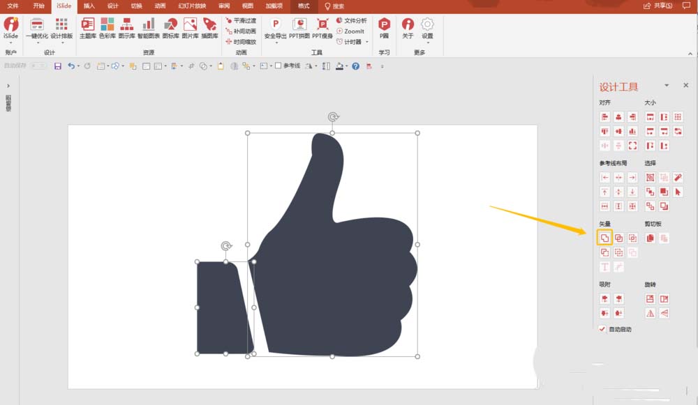Open the 主题库 theme library
698x405 pixels.
click(88, 28)
